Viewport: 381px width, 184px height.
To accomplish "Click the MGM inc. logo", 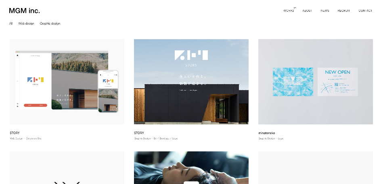I will click(24, 10).
